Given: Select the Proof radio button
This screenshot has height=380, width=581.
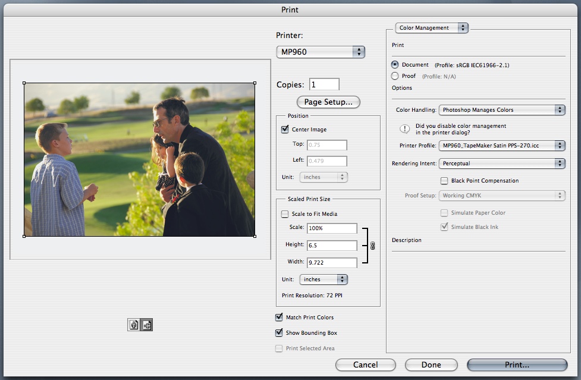Looking at the screenshot, I should tap(395, 76).
